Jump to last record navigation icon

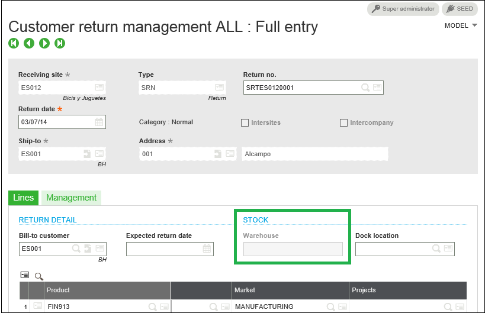coord(60,43)
